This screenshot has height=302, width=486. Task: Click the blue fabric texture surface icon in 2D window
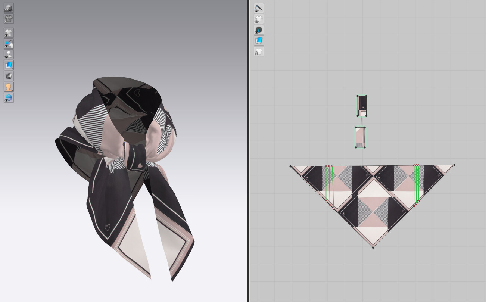259,40
